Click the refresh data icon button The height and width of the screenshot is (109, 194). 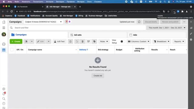(139, 22)
